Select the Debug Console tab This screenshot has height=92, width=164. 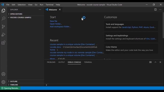pyautogui.click(x=74, y=62)
